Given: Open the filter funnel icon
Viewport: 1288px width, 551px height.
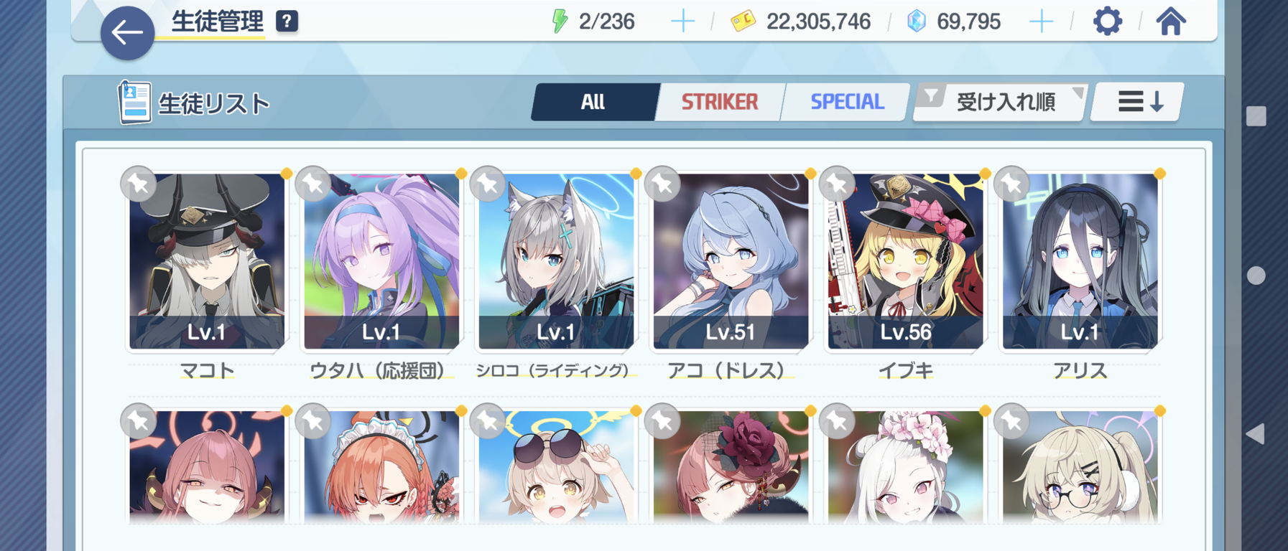Looking at the screenshot, I should 932,96.
